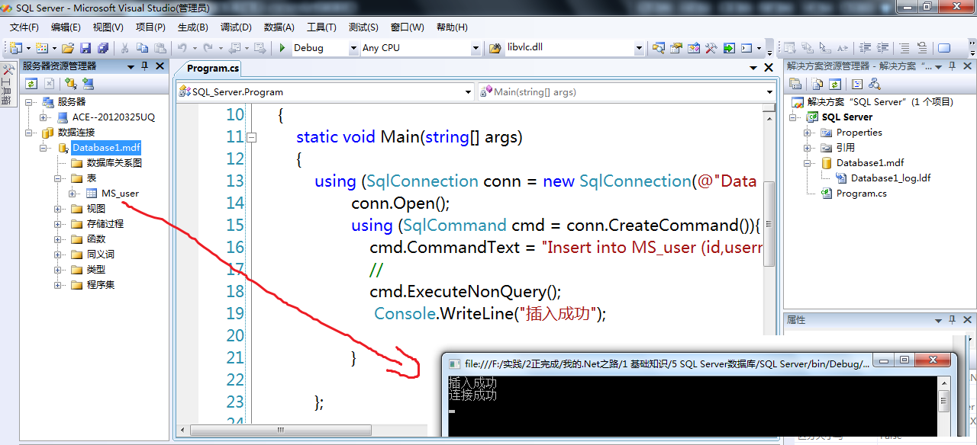Click the Open File folder icon

pos(67,47)
